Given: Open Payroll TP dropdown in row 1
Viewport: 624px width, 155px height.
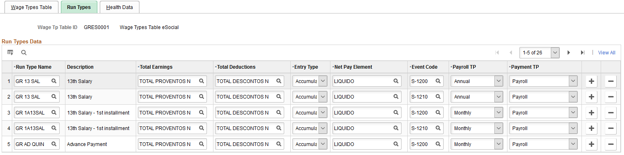Looking at the screenshot, I should coord(498,81).
